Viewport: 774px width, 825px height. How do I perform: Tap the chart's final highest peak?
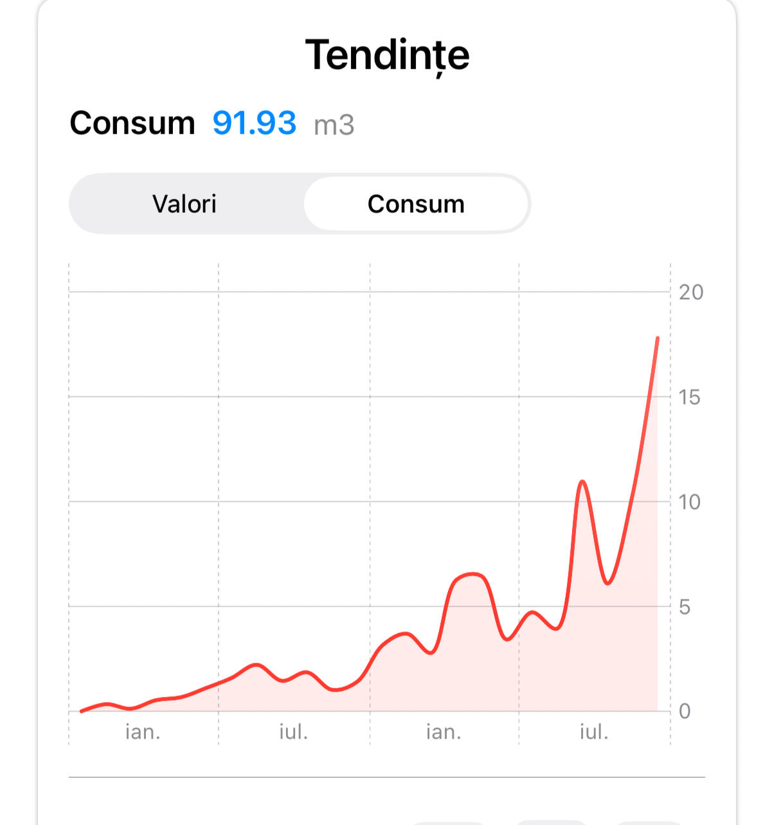click(x=657, y=338)
